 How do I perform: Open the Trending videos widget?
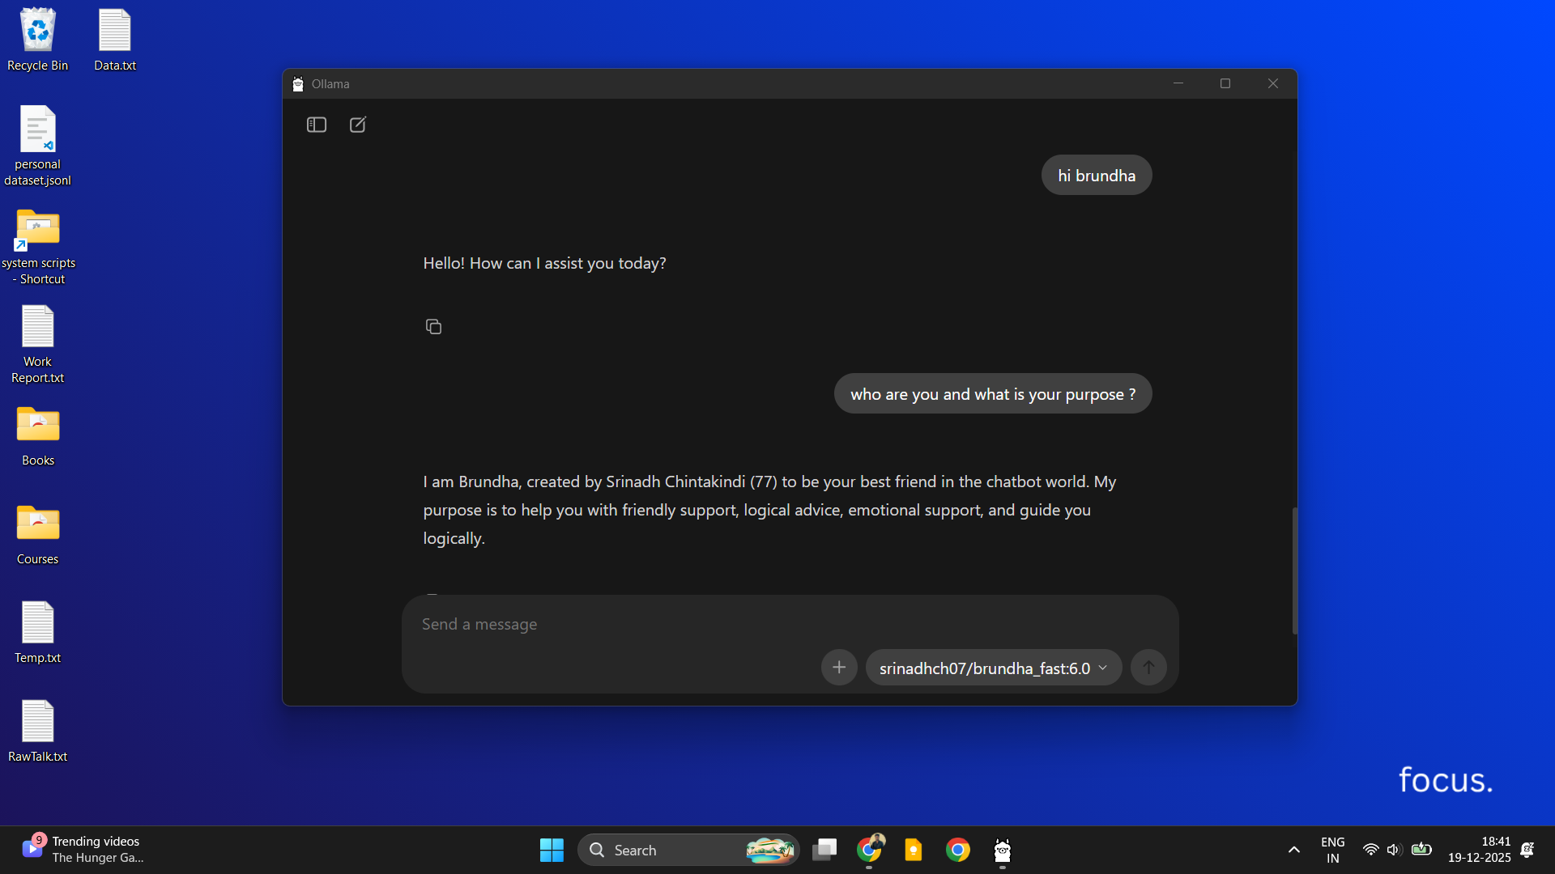(x=81, y=850)
